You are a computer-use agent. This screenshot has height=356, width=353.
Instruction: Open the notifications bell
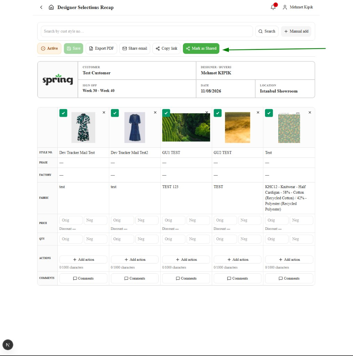coord(273,7)
